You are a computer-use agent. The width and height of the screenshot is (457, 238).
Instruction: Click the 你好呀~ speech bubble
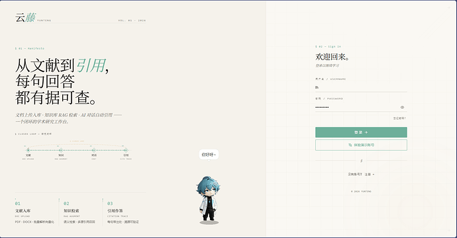209,155
